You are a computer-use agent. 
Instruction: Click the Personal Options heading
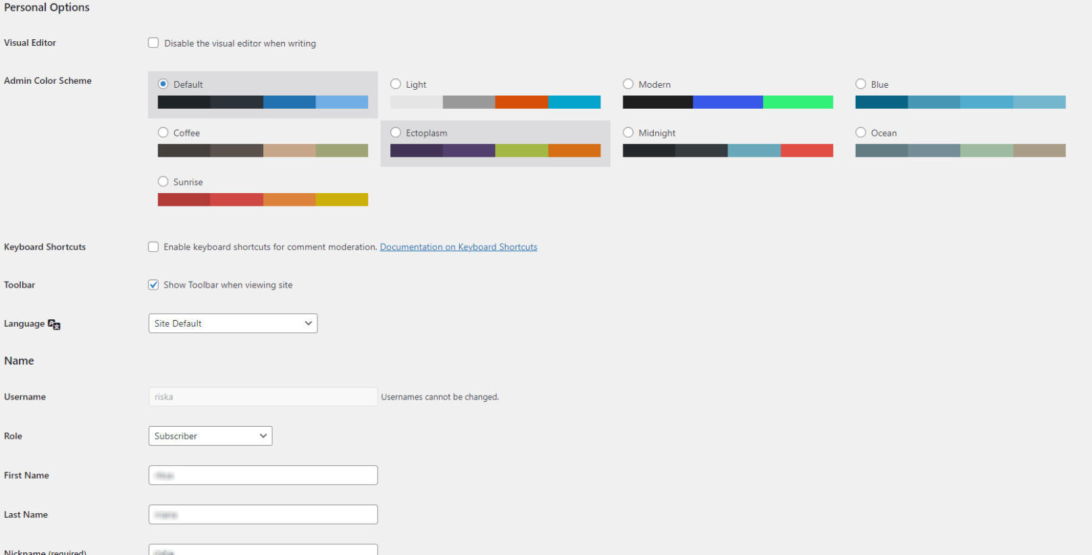47,7
